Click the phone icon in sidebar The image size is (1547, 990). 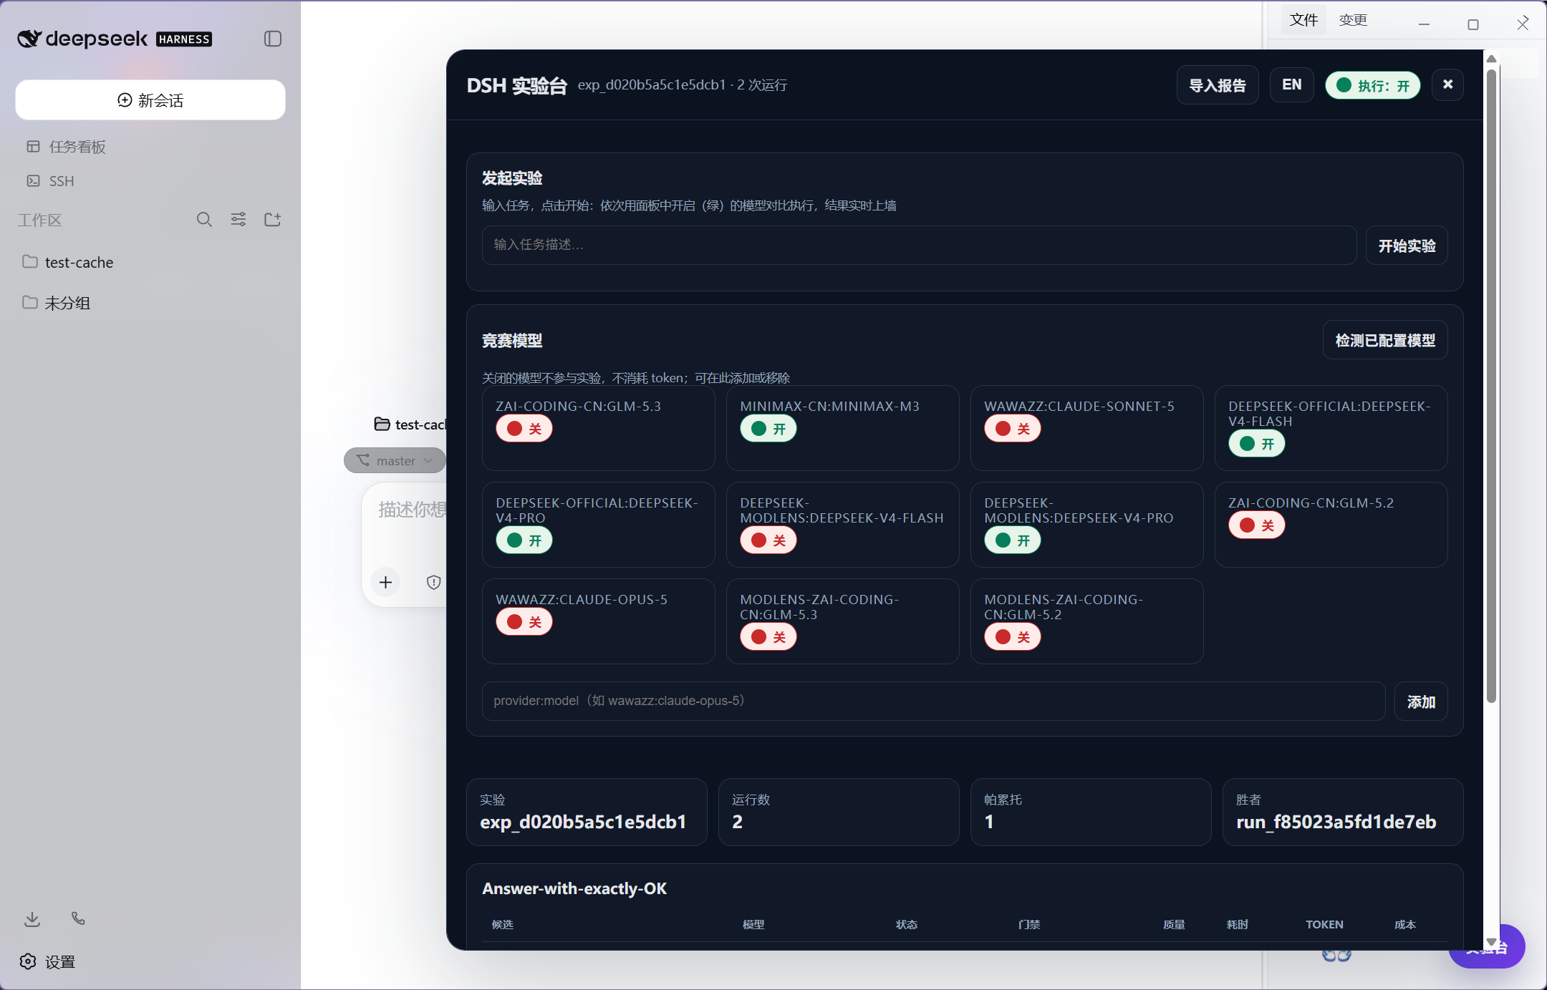78,918
